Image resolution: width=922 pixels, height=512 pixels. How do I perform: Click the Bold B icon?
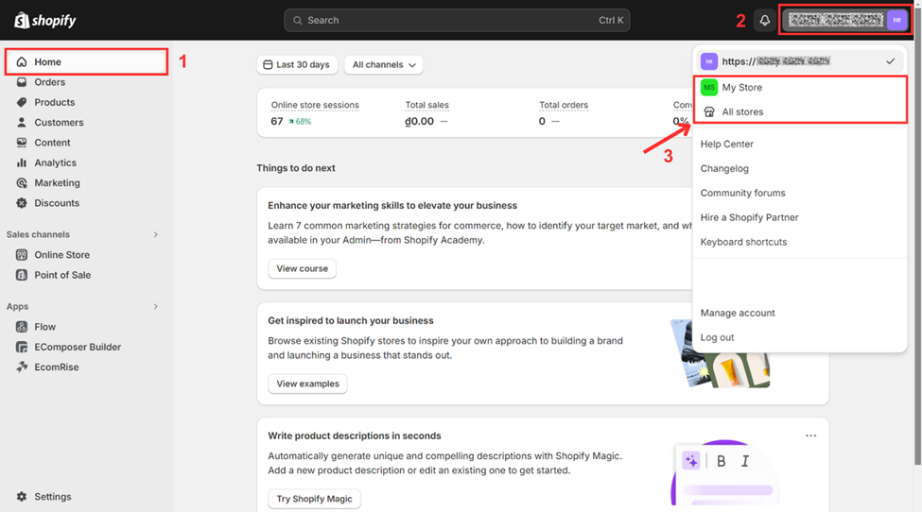(721, 461)
